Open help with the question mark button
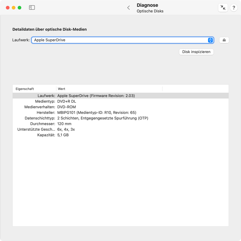 coord(234,8)
